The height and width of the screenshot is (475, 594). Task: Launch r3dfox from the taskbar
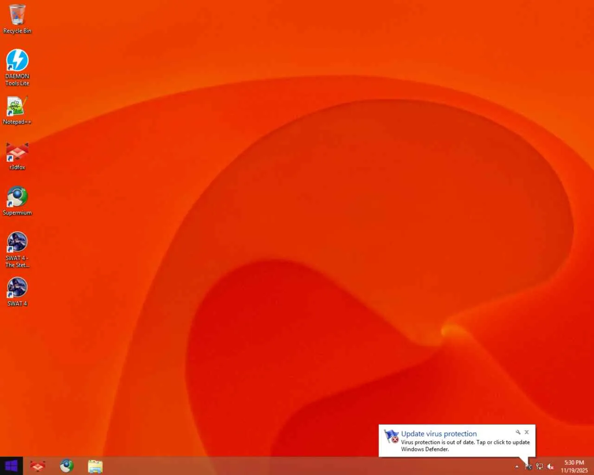(38, 466)
